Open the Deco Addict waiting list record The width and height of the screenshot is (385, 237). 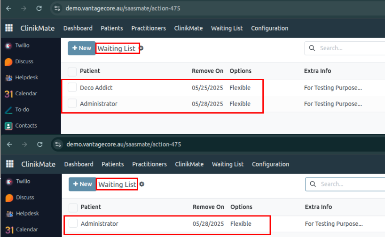[96, 88]
